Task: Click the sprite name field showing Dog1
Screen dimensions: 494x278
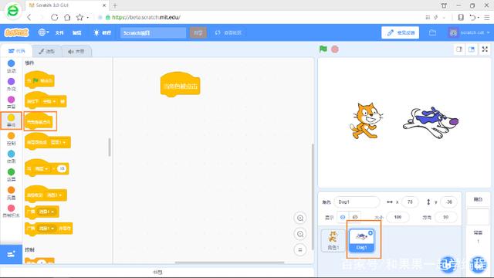Action: click(357, 202)
